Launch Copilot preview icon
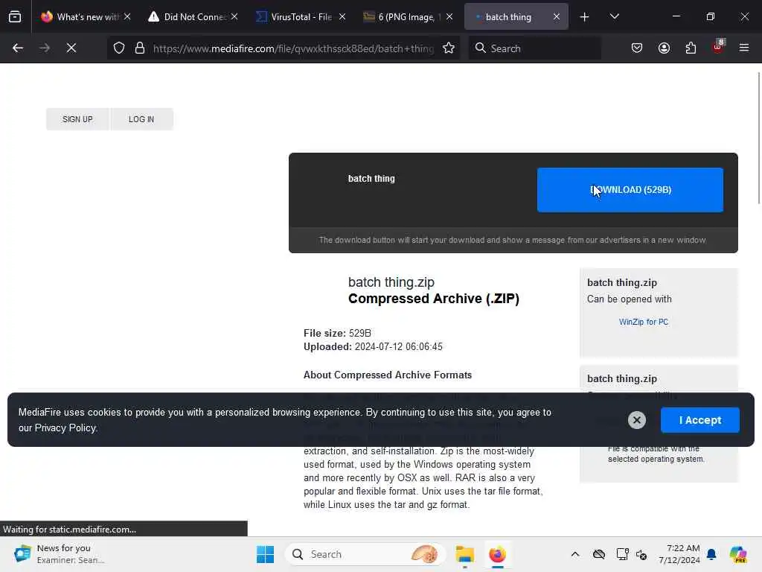 tap(738, 554)
